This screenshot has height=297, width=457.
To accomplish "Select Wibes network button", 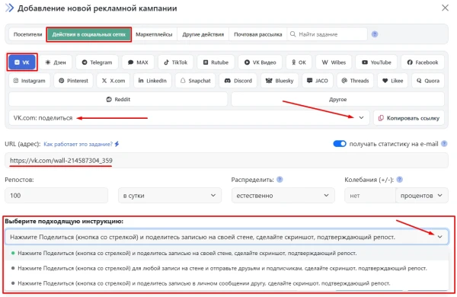I will pyautogui.click(x=334, y=62).
